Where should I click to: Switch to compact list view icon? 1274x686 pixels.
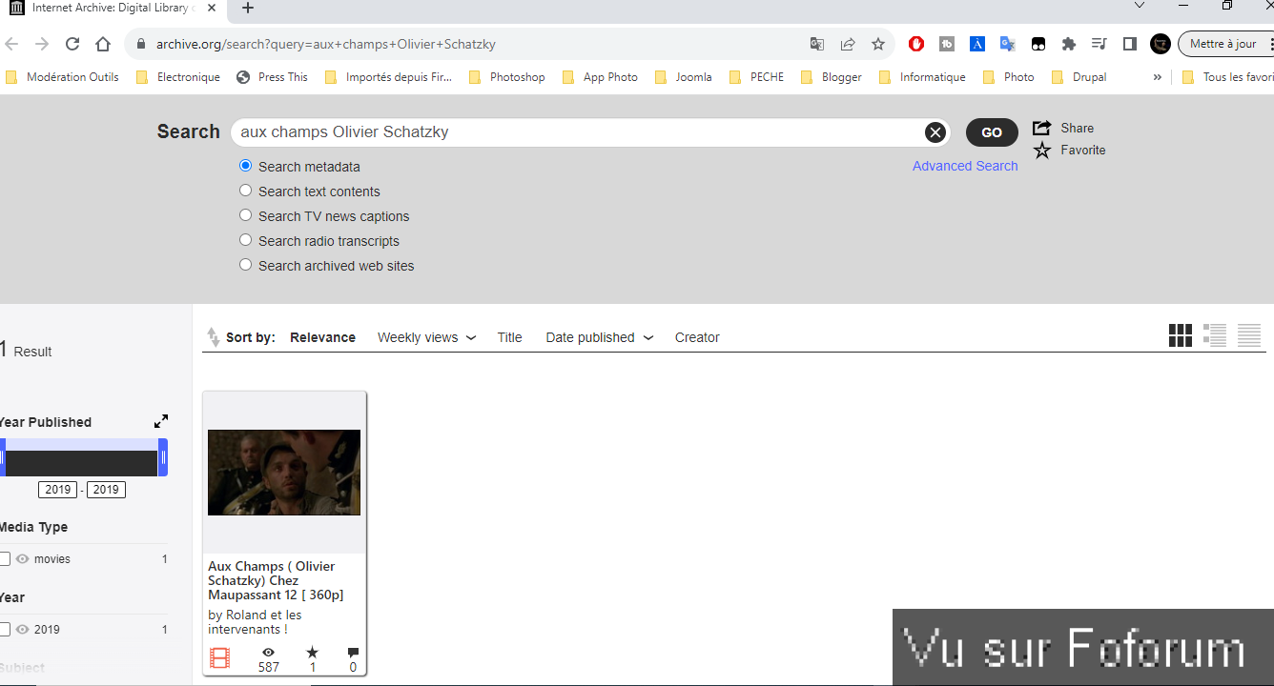pos(1248,335)
